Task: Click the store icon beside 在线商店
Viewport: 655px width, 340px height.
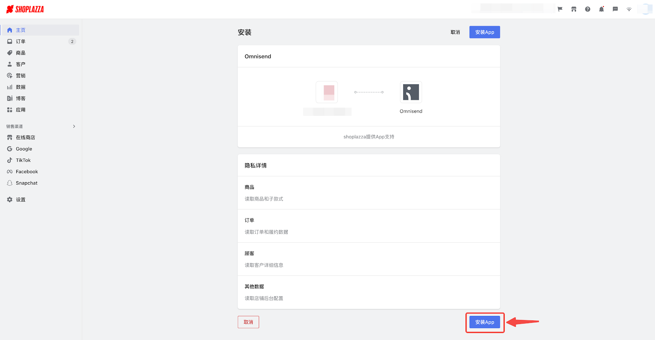Action: [10, 137]
